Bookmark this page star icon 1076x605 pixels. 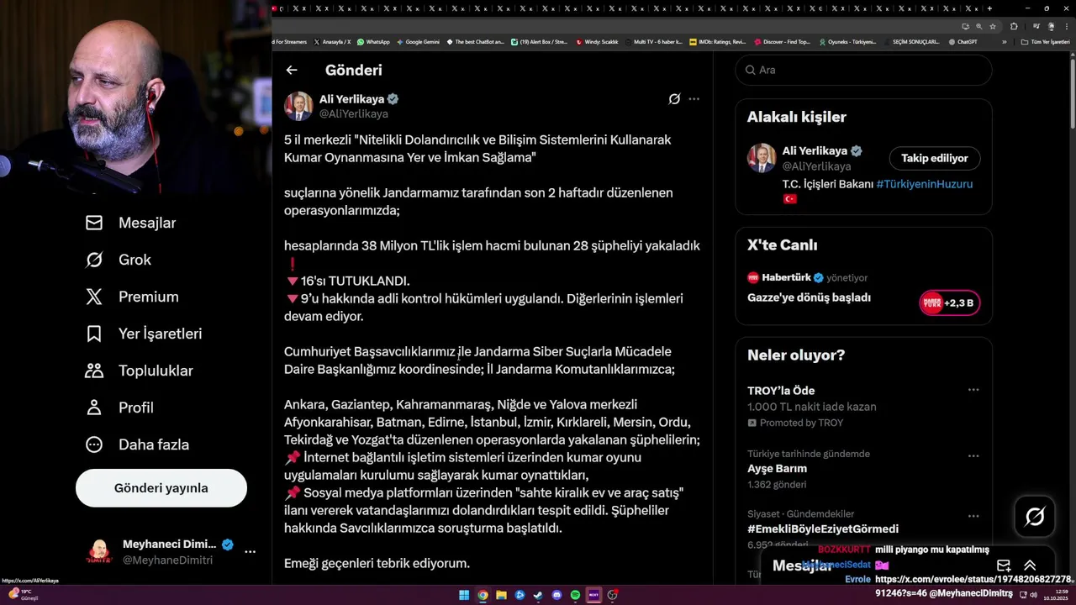993,26
